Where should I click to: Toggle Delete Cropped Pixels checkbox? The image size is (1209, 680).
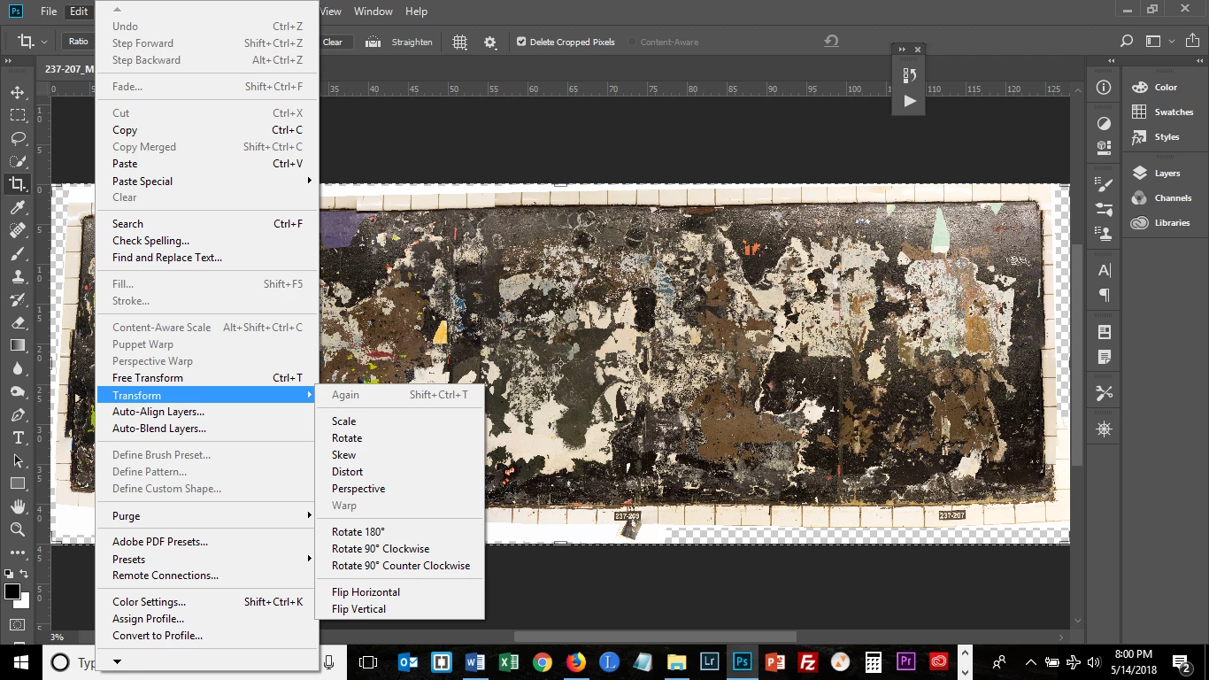(x=521, y=42)
